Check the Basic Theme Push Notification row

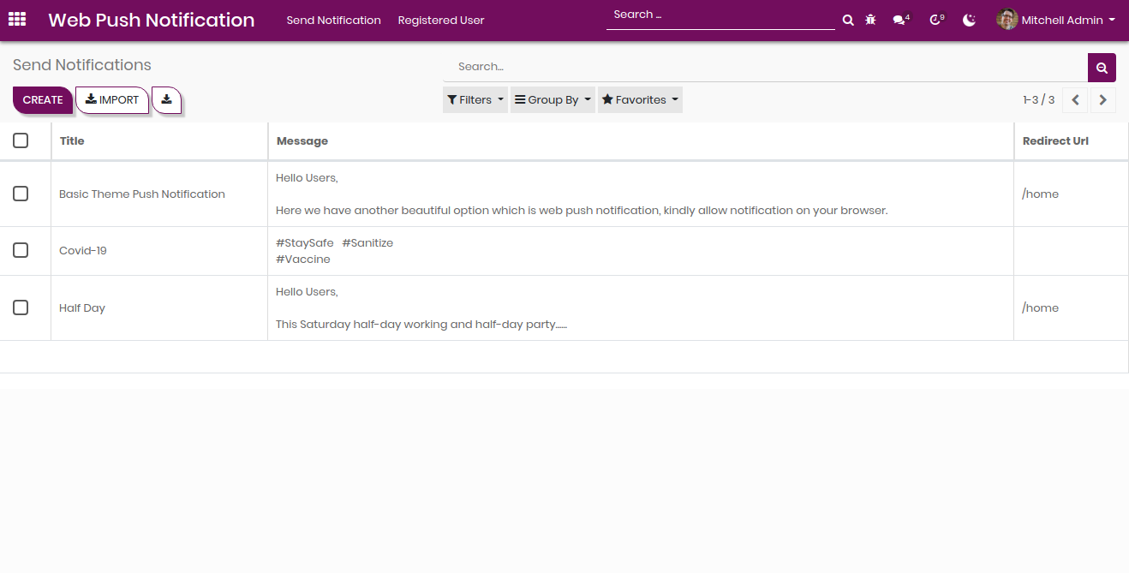pos(21,194)
